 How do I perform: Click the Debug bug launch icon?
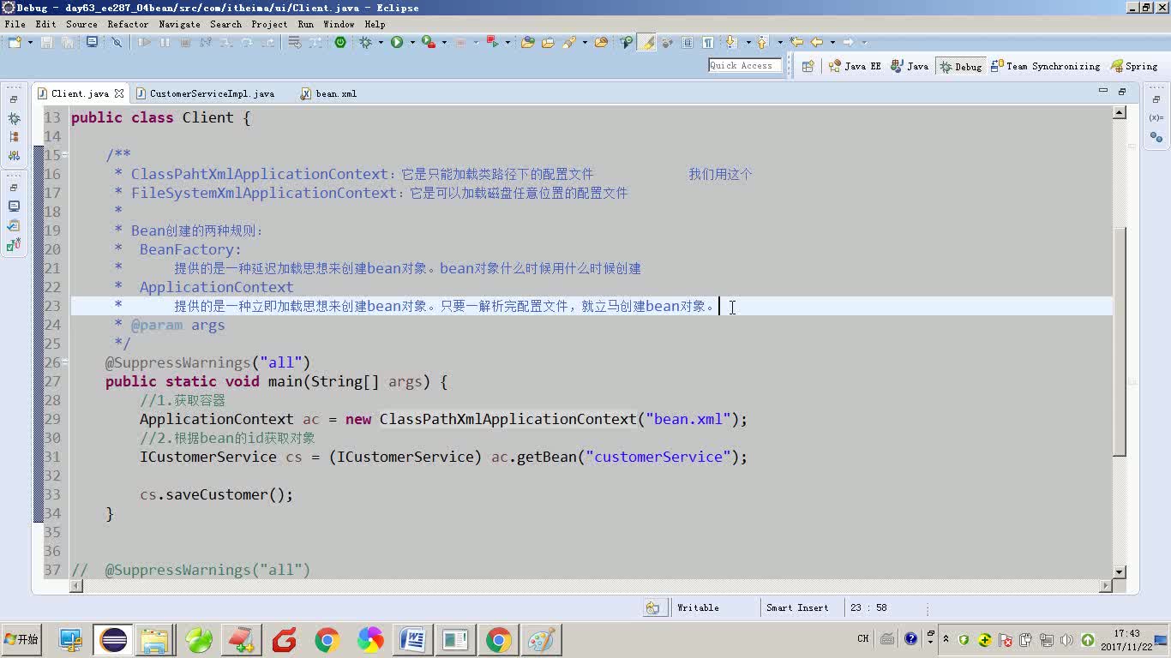pyautogui.click(x=366, y=42)
